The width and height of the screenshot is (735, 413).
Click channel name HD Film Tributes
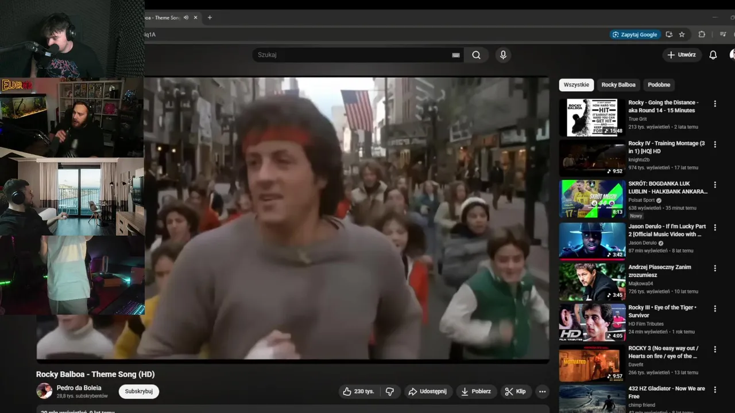coord(646,324)
